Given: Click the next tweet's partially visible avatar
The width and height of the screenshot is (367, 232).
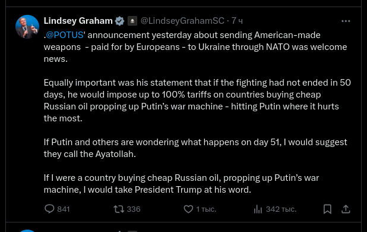Looking at the screenshot, I should (27, 231).
